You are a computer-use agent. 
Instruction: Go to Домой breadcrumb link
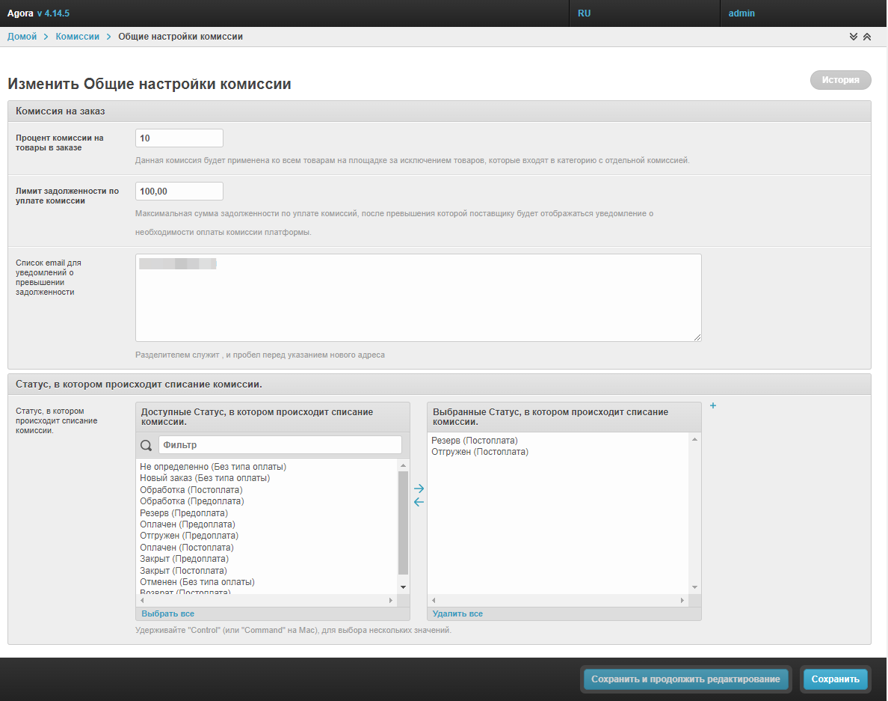22,37
